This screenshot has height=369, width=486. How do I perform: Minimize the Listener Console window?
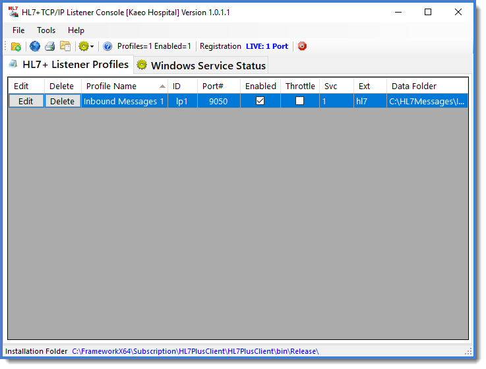tap(398, 12)
